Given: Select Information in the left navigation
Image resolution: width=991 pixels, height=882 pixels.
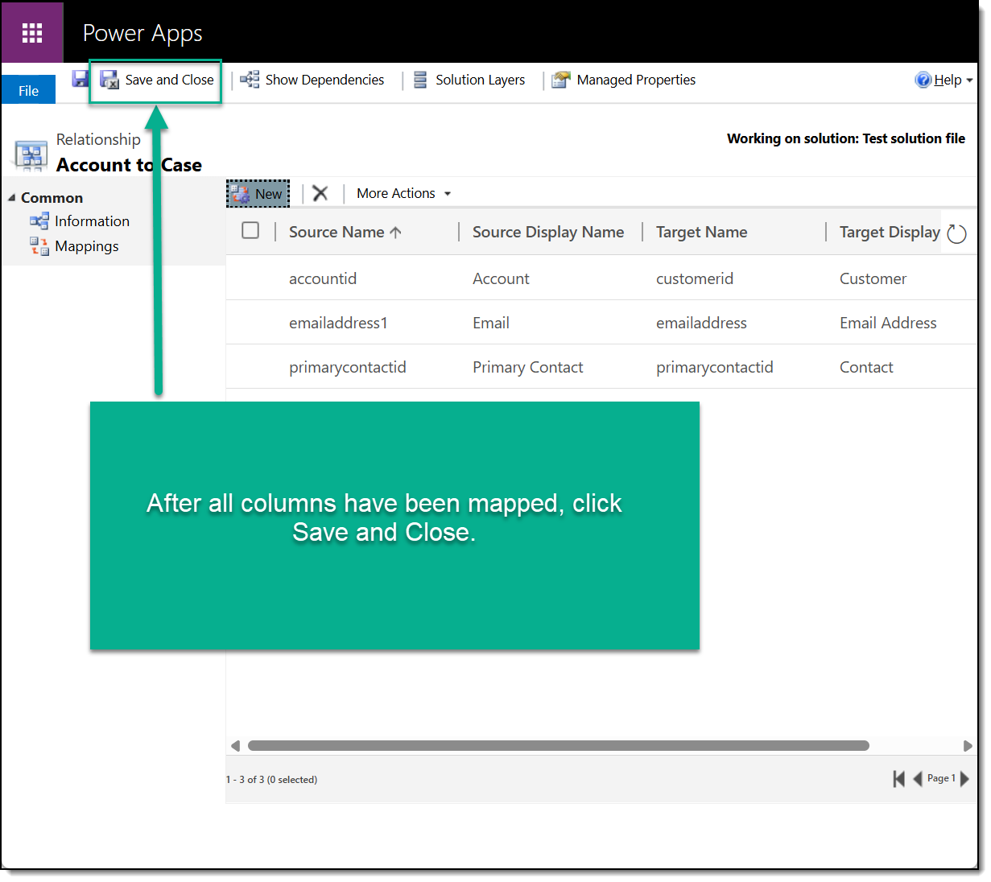Looking at the screenshot, I should click(91, 221).
